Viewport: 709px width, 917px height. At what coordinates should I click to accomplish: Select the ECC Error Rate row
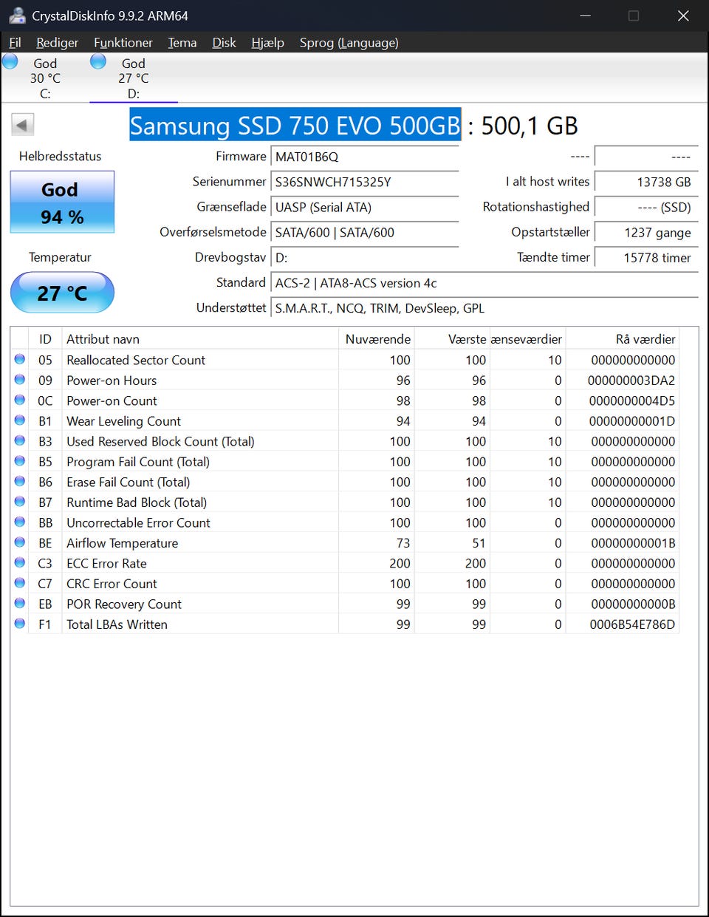click(x=346, y=563)
